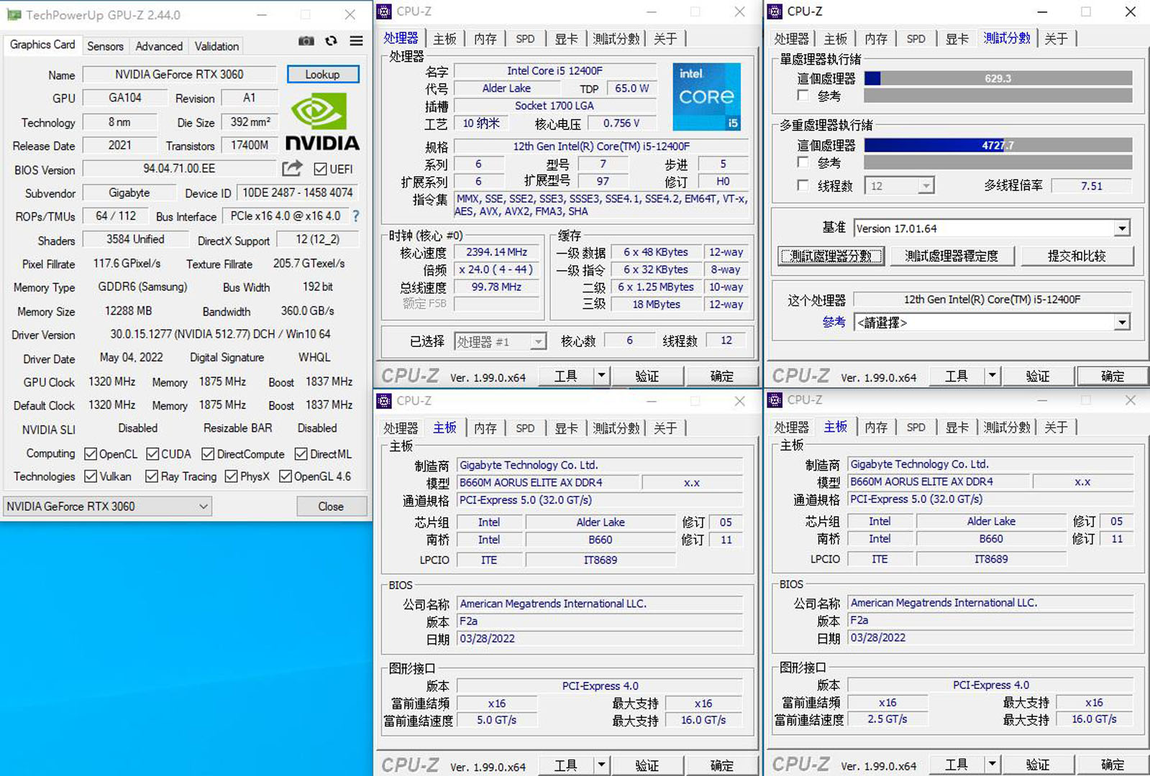Click the 測試處理器分數 bench CPU button

click(831, 256)
